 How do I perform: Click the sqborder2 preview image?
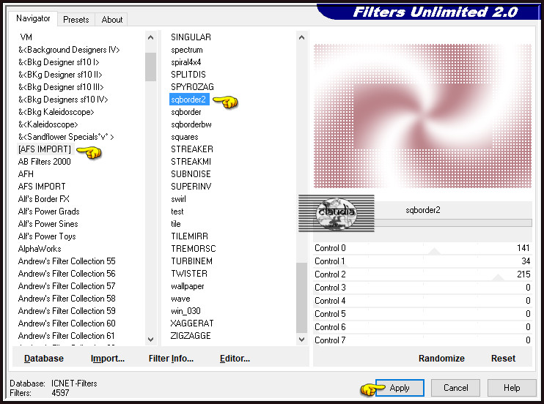click(422, 116)
